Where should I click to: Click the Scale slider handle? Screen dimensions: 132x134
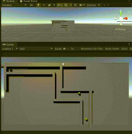click(x=64, y=49)
